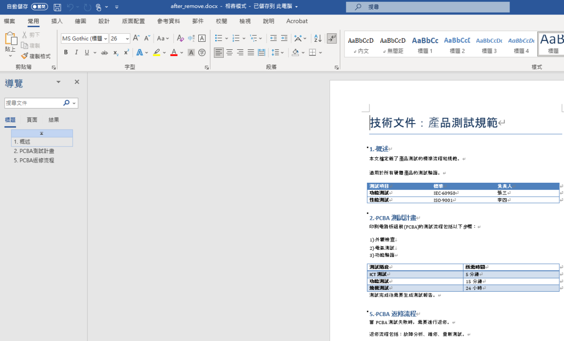Open the 插入 ribbon tab
Image resolution: width=564 pixels, height=341 pixels.
tap(57, 21)
